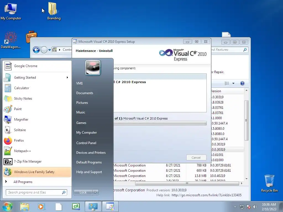Image resolution: width=283 pixels, height=212 pixels.
Task: Click the search icon in Programs and Features
Action: [245, 50]
